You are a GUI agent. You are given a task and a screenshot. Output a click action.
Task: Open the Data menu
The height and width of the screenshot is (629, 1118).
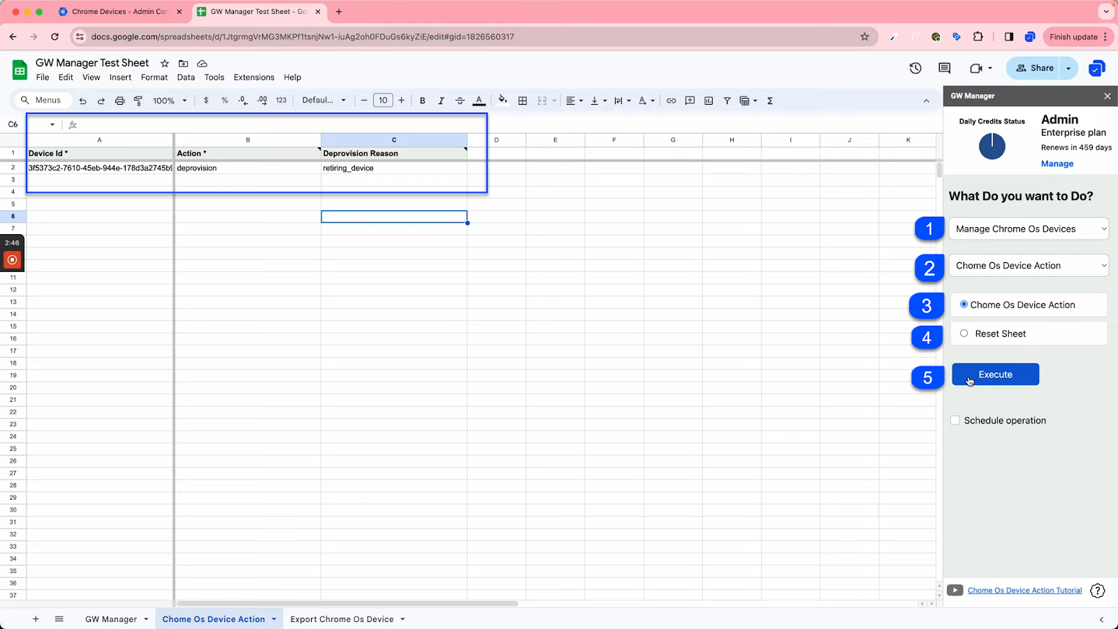186,78
